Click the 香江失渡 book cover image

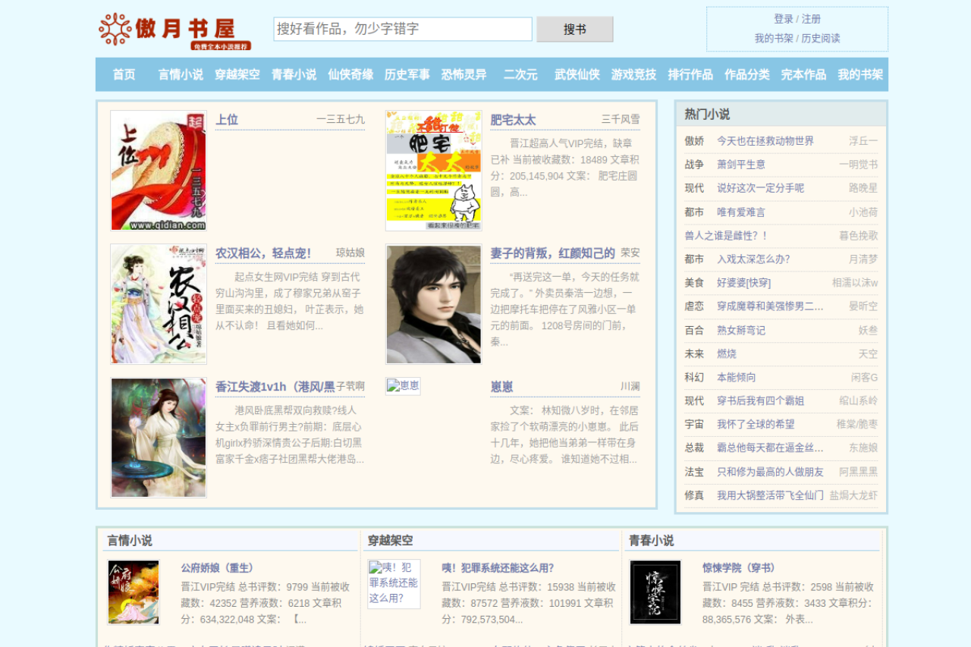point(159,438)
